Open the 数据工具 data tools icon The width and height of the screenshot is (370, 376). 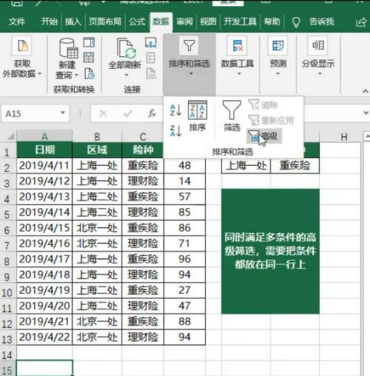pyautogui.click(x=238, y=46)
